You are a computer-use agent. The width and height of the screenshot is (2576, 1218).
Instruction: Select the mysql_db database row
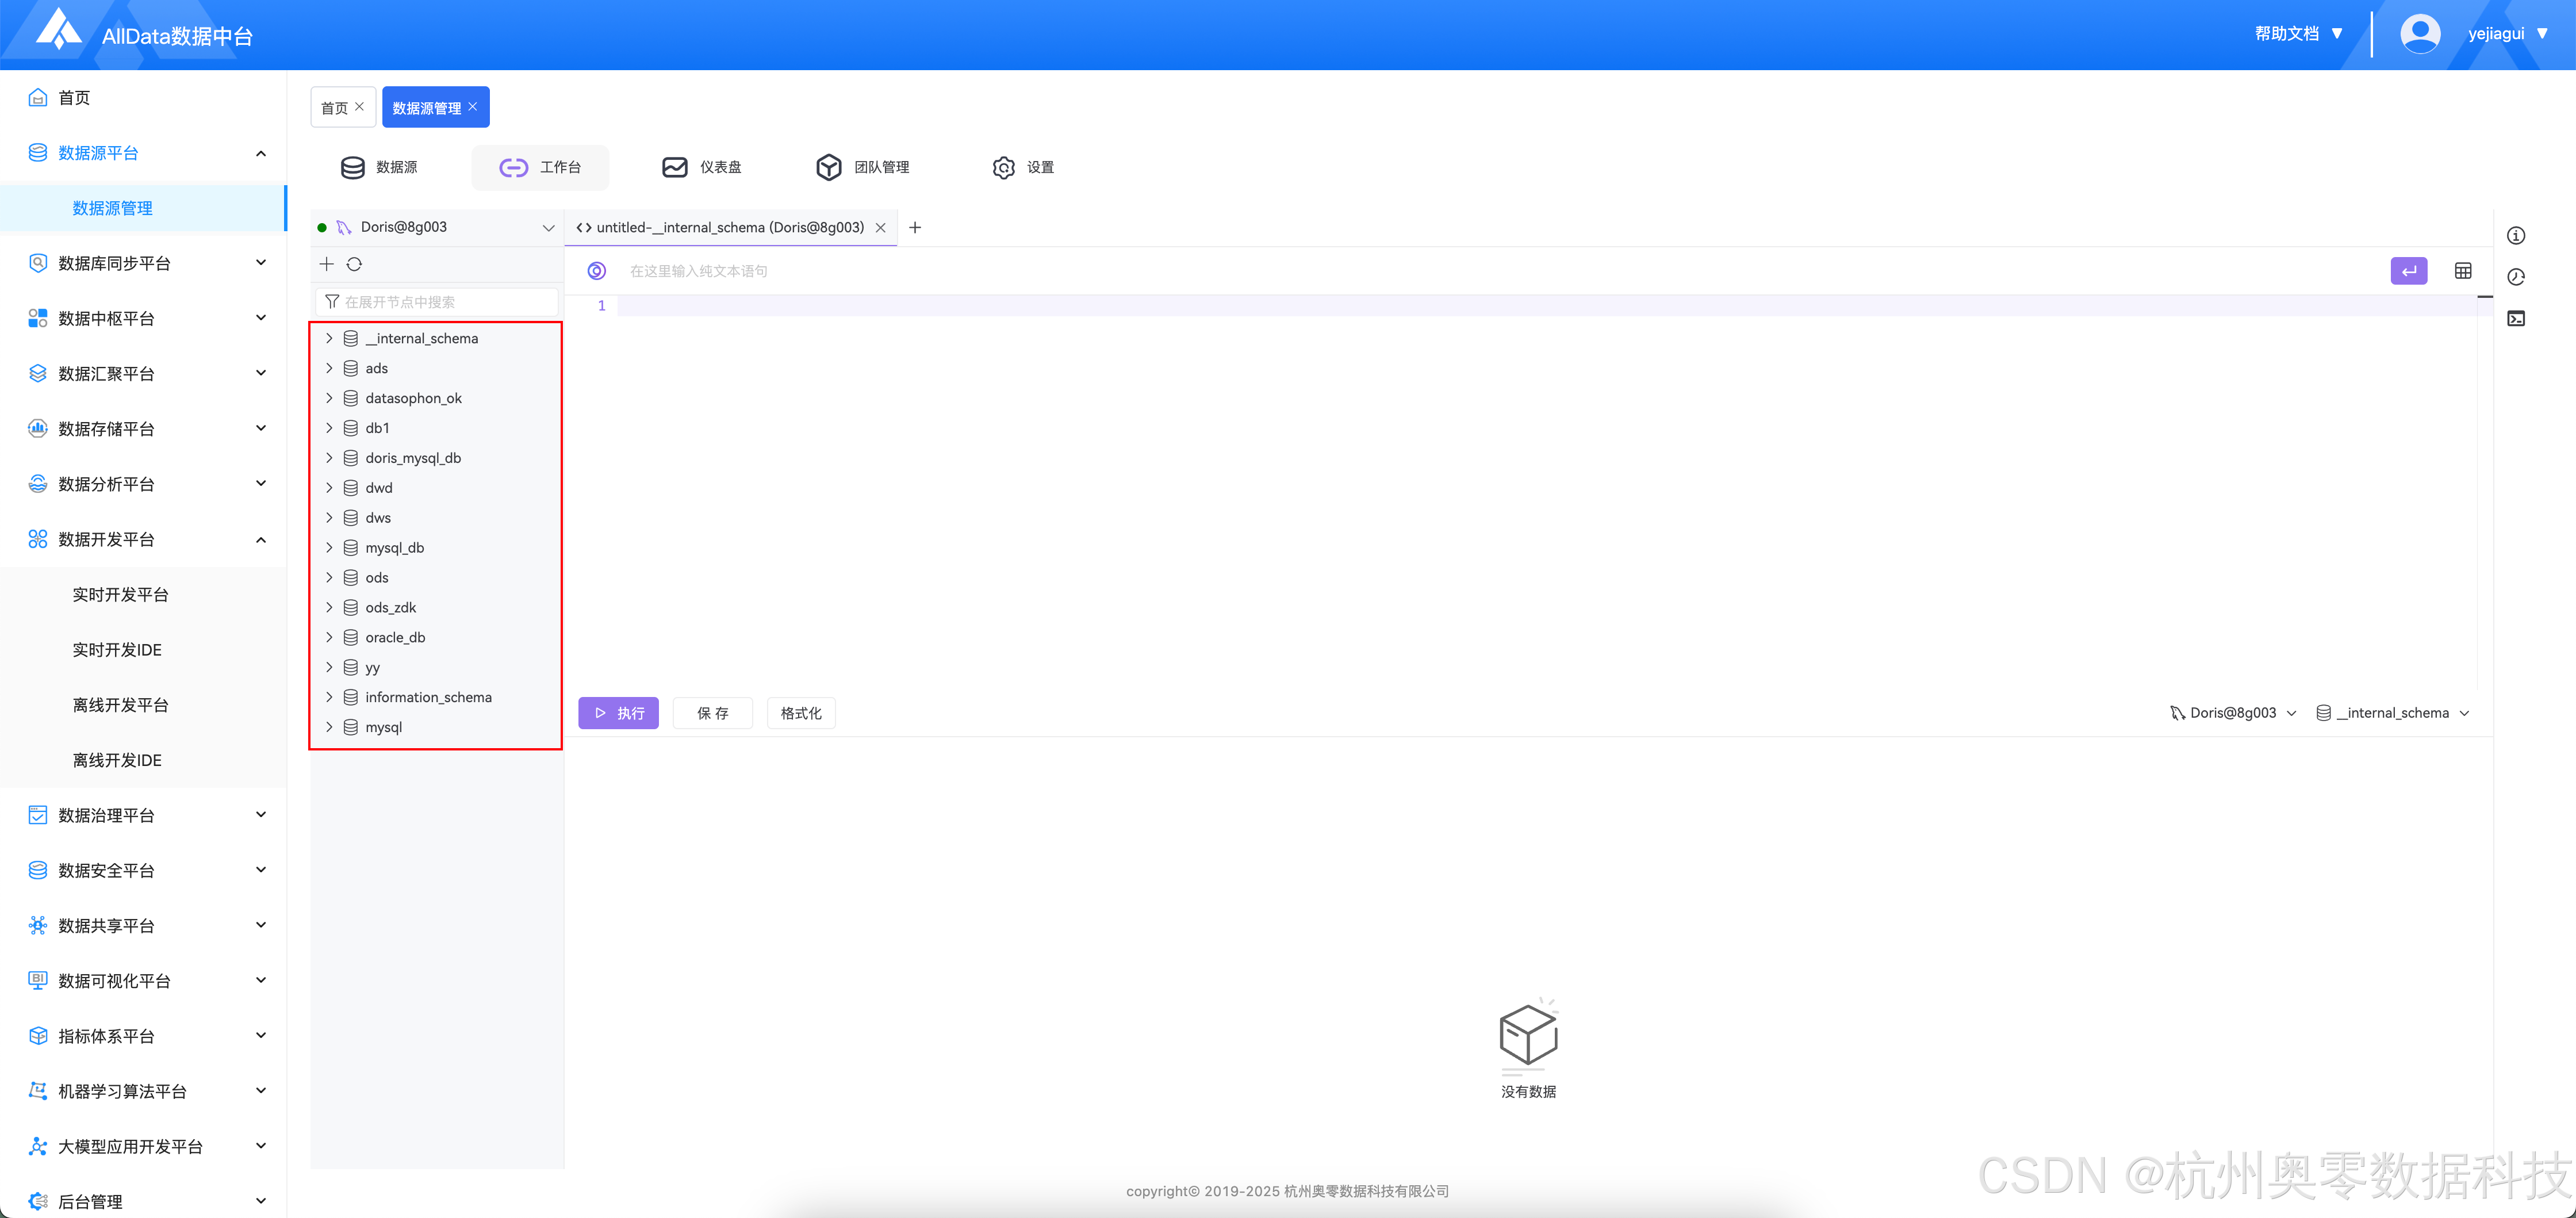click(437, 548)
